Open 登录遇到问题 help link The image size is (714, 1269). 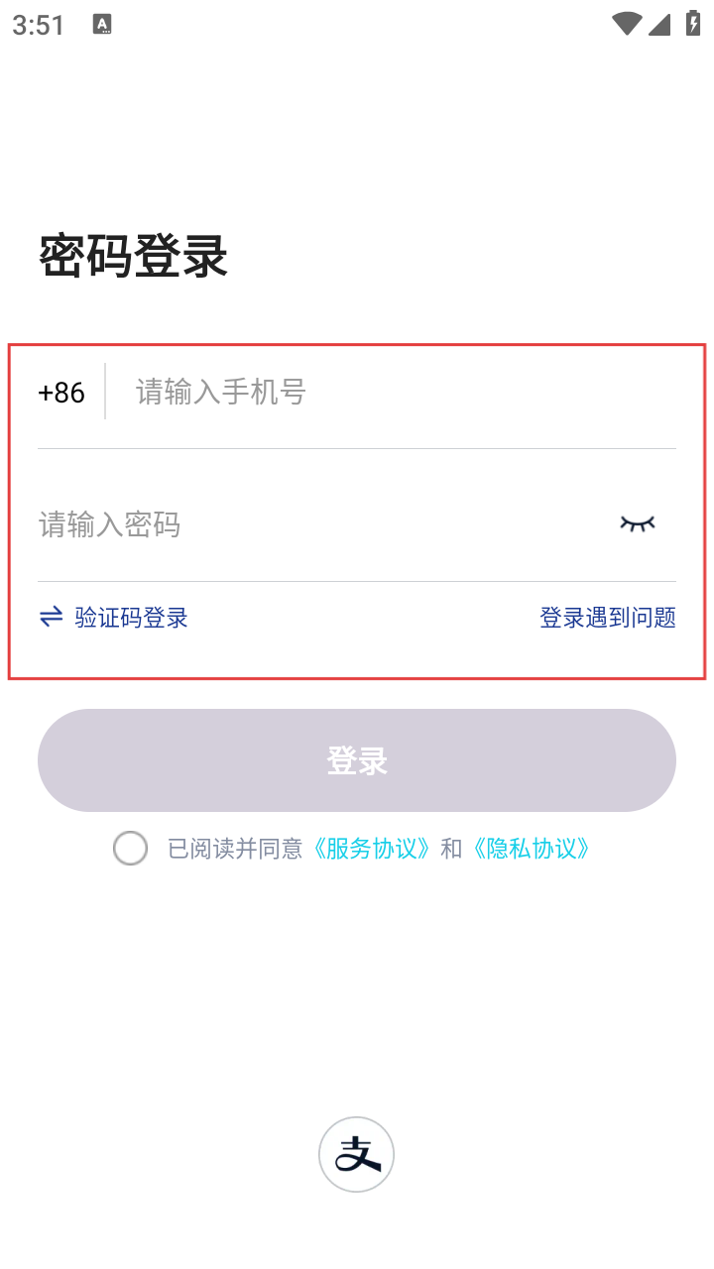pyautogui.click(x=607, y=618)
